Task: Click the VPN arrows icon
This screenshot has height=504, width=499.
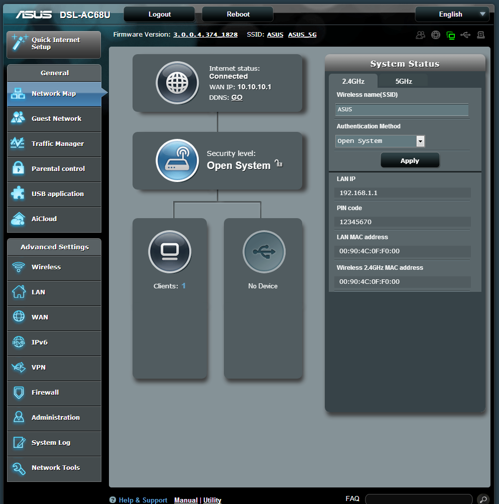Action: (19, 367)
